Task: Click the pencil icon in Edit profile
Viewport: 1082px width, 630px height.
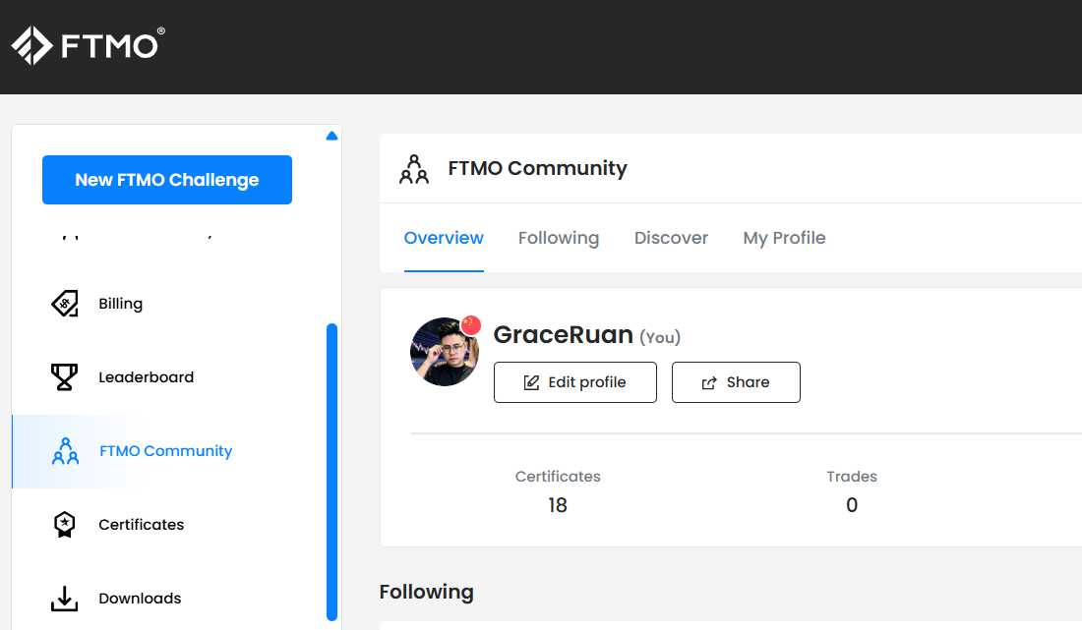Action: [531, 382]
